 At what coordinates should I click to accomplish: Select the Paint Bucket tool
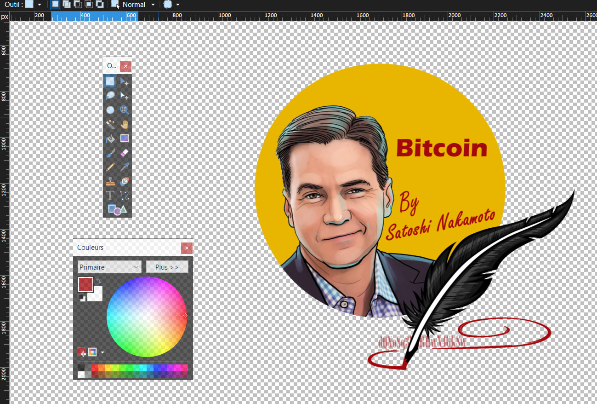pyautogui.click(x=110, y=139)
